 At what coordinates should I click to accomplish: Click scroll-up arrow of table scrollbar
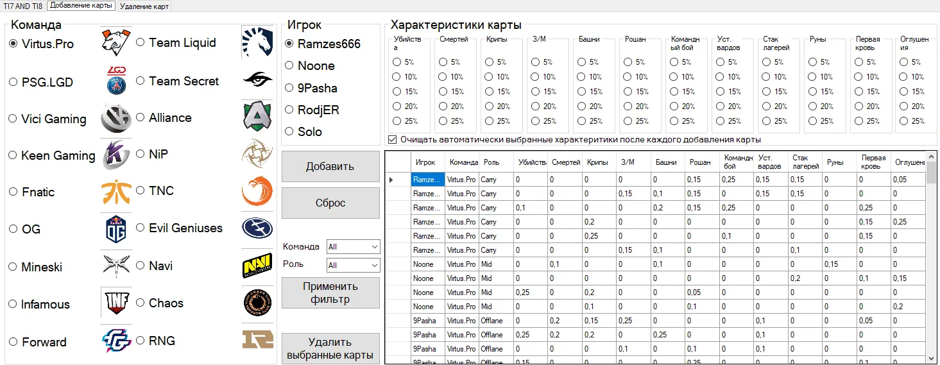(x=930, y=157)
